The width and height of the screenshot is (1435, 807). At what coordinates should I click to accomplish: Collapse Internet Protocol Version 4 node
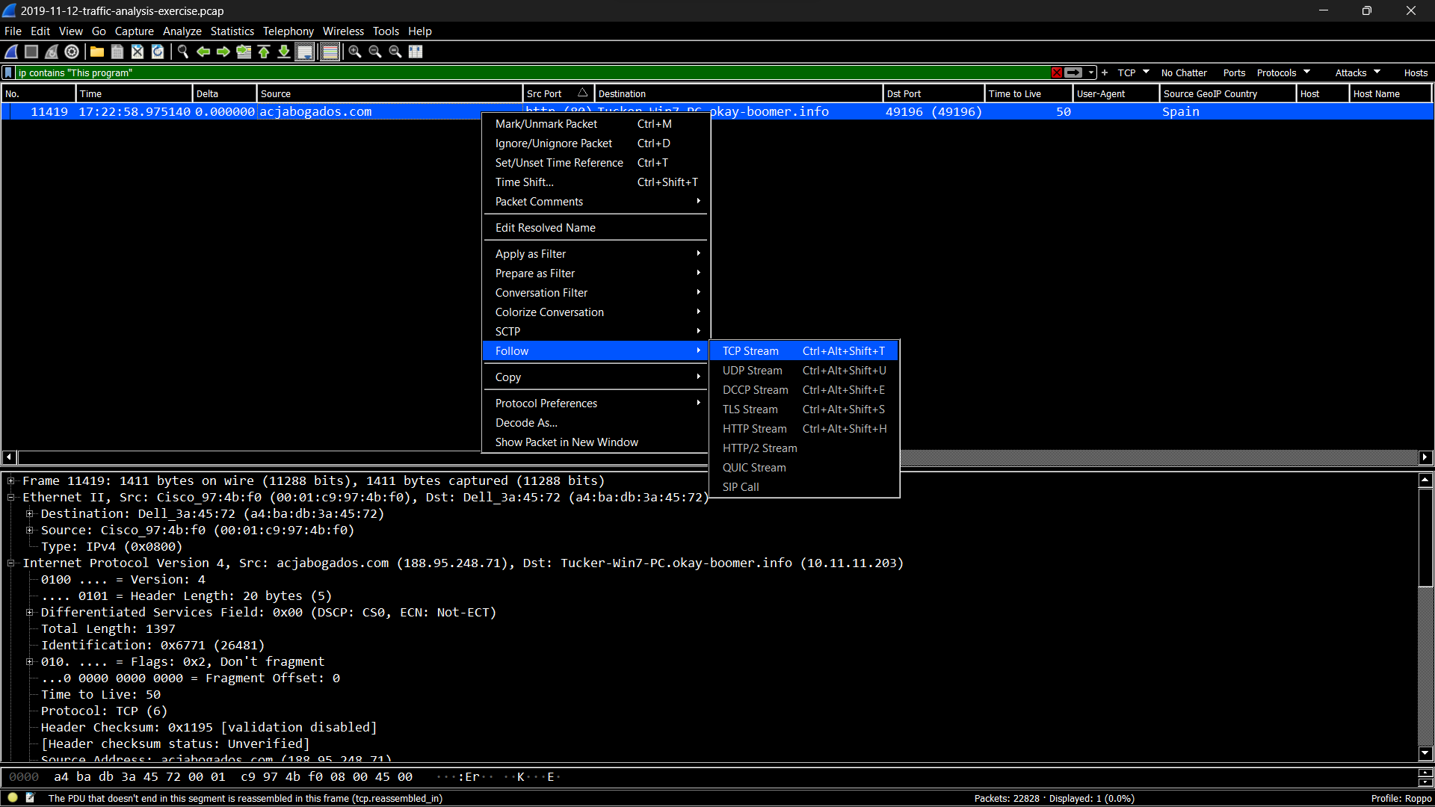tap(11, 563)
